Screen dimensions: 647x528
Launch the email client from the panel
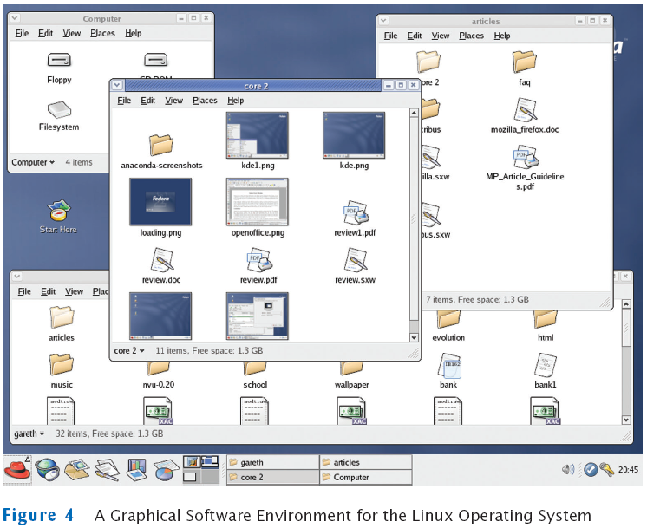tap(76, 469)
